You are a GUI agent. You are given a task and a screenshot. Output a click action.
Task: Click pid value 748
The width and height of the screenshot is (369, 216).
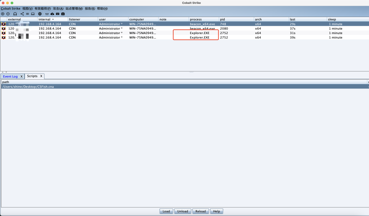pos(223,24)
